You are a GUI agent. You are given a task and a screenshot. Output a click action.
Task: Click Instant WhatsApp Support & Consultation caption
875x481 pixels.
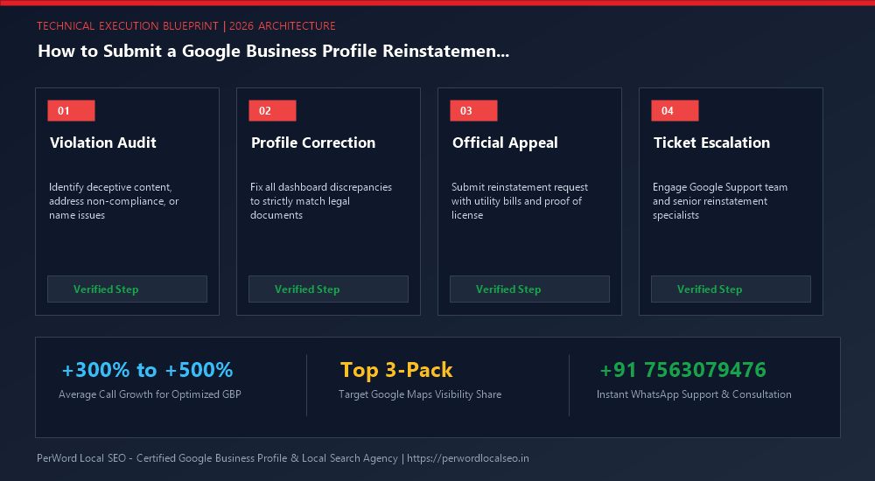point(694,394)
